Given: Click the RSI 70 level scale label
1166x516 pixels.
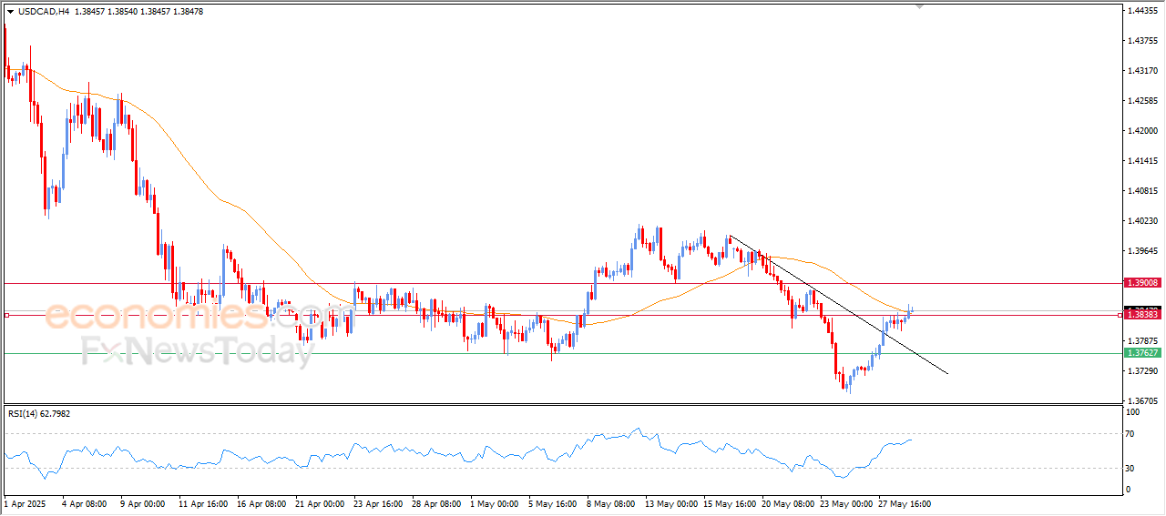Looking at the screenshot, I should tap(1130, 434).
